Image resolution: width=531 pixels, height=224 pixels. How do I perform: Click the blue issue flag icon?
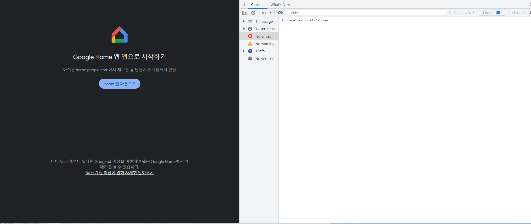point(498,13)
